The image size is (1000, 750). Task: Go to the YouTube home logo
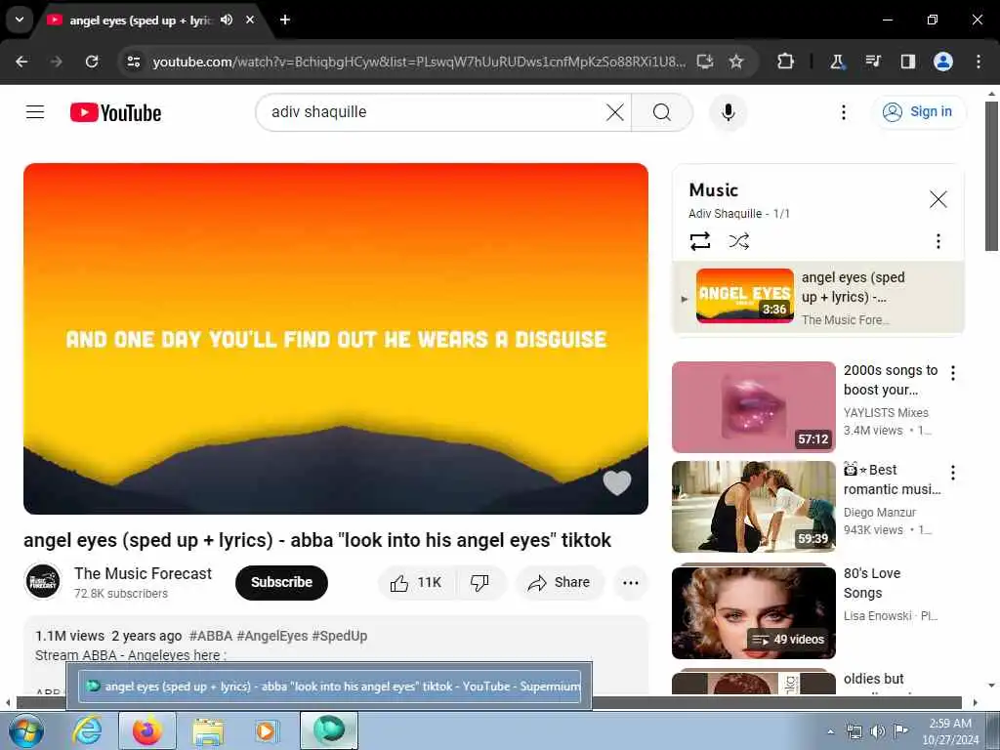(x=115, y=113)
